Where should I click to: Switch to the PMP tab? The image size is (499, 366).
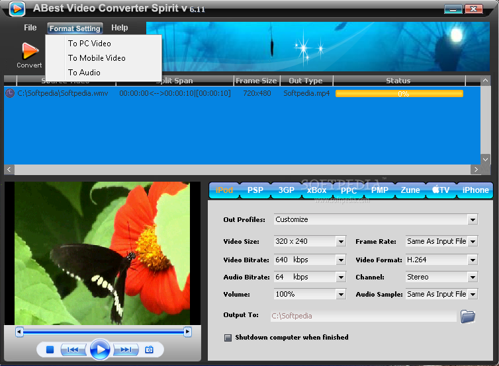coord(380,190)
